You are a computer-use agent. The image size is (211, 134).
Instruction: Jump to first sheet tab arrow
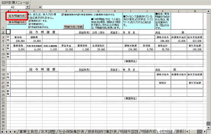point(3,131)
